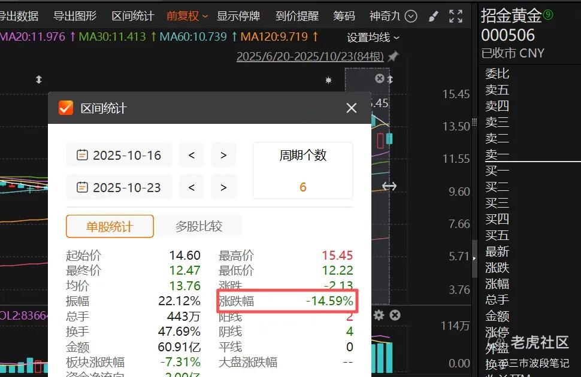Open 到价提醒 price alert
The image size is (581, 377).
(x=297, y=16)
